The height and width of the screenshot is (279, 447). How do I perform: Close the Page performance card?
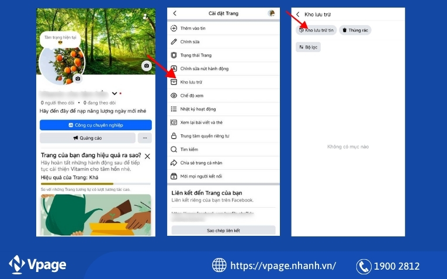tap(147, 156)
